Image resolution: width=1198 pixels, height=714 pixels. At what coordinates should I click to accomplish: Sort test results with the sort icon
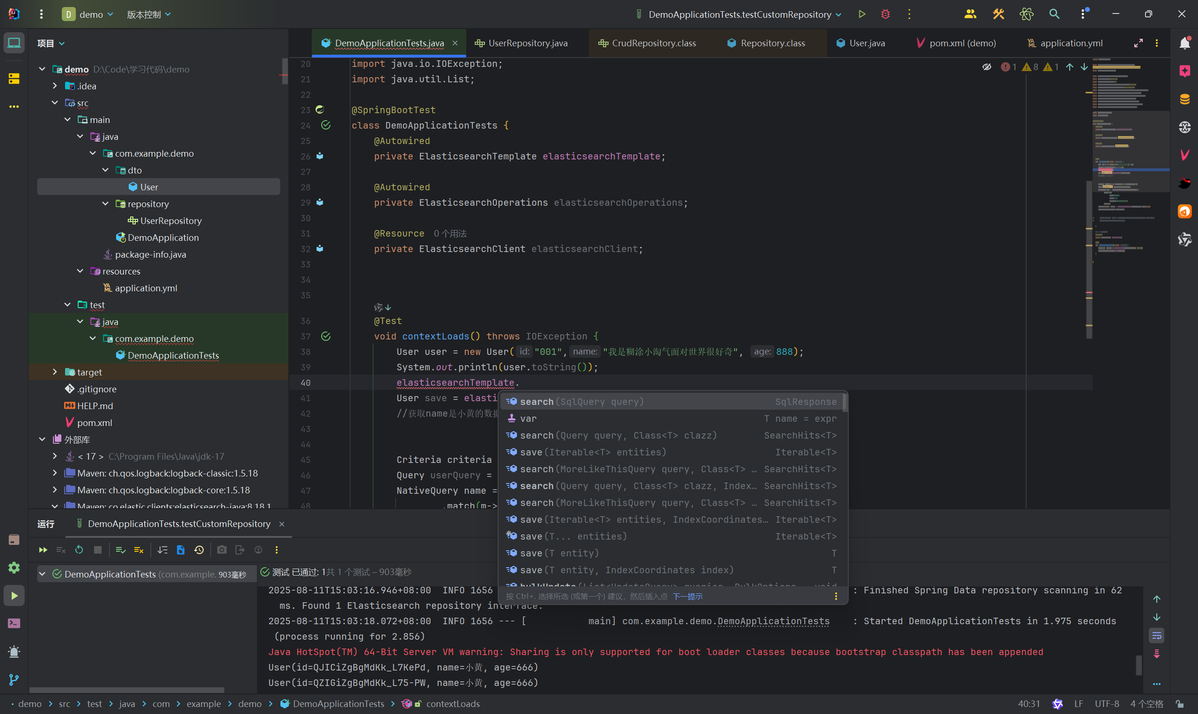coord(162,550)
